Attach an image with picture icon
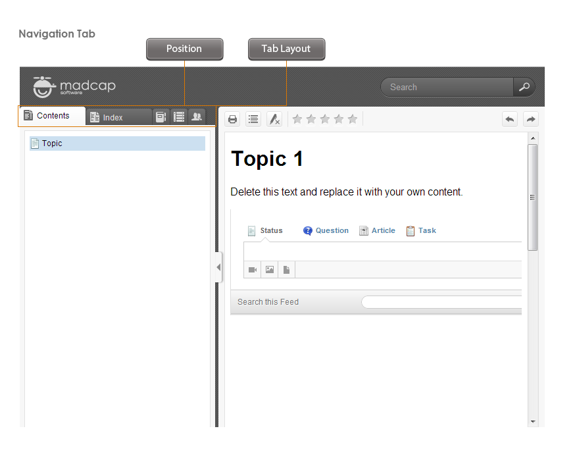Screen dimensions: 575x464 click(x=270, y=270)
